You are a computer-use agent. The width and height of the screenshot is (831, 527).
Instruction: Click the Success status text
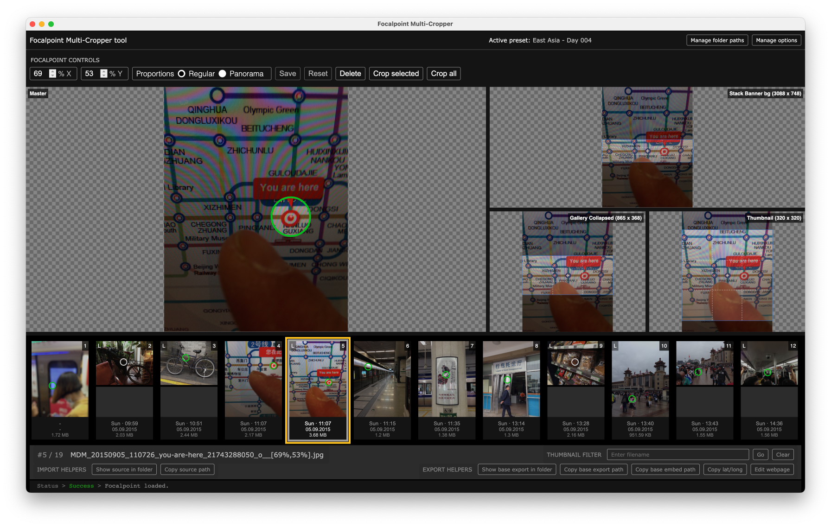tap(81, 486)
